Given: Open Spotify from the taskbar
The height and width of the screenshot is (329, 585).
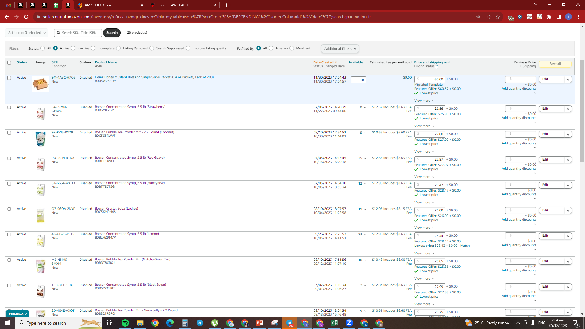Looking at the screenshot, I should [x=125, y=323].
